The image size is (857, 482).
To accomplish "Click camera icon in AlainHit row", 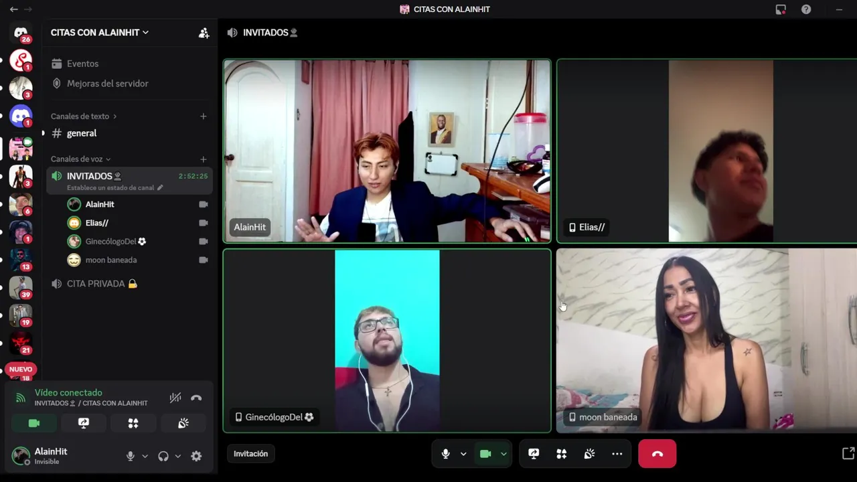I will pyautogui.click(x=204, y=204).
